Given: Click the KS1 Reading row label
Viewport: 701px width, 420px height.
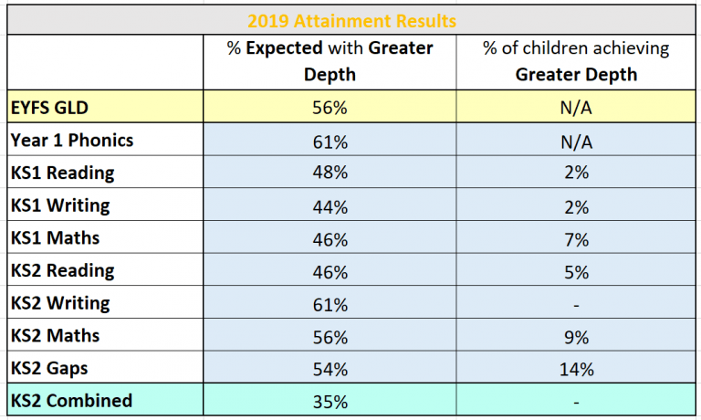Looking at the screenshot, I should 62,173.
